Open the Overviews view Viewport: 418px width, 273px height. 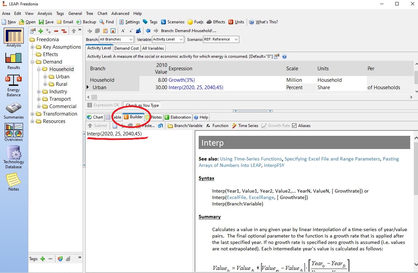(14, 132)
